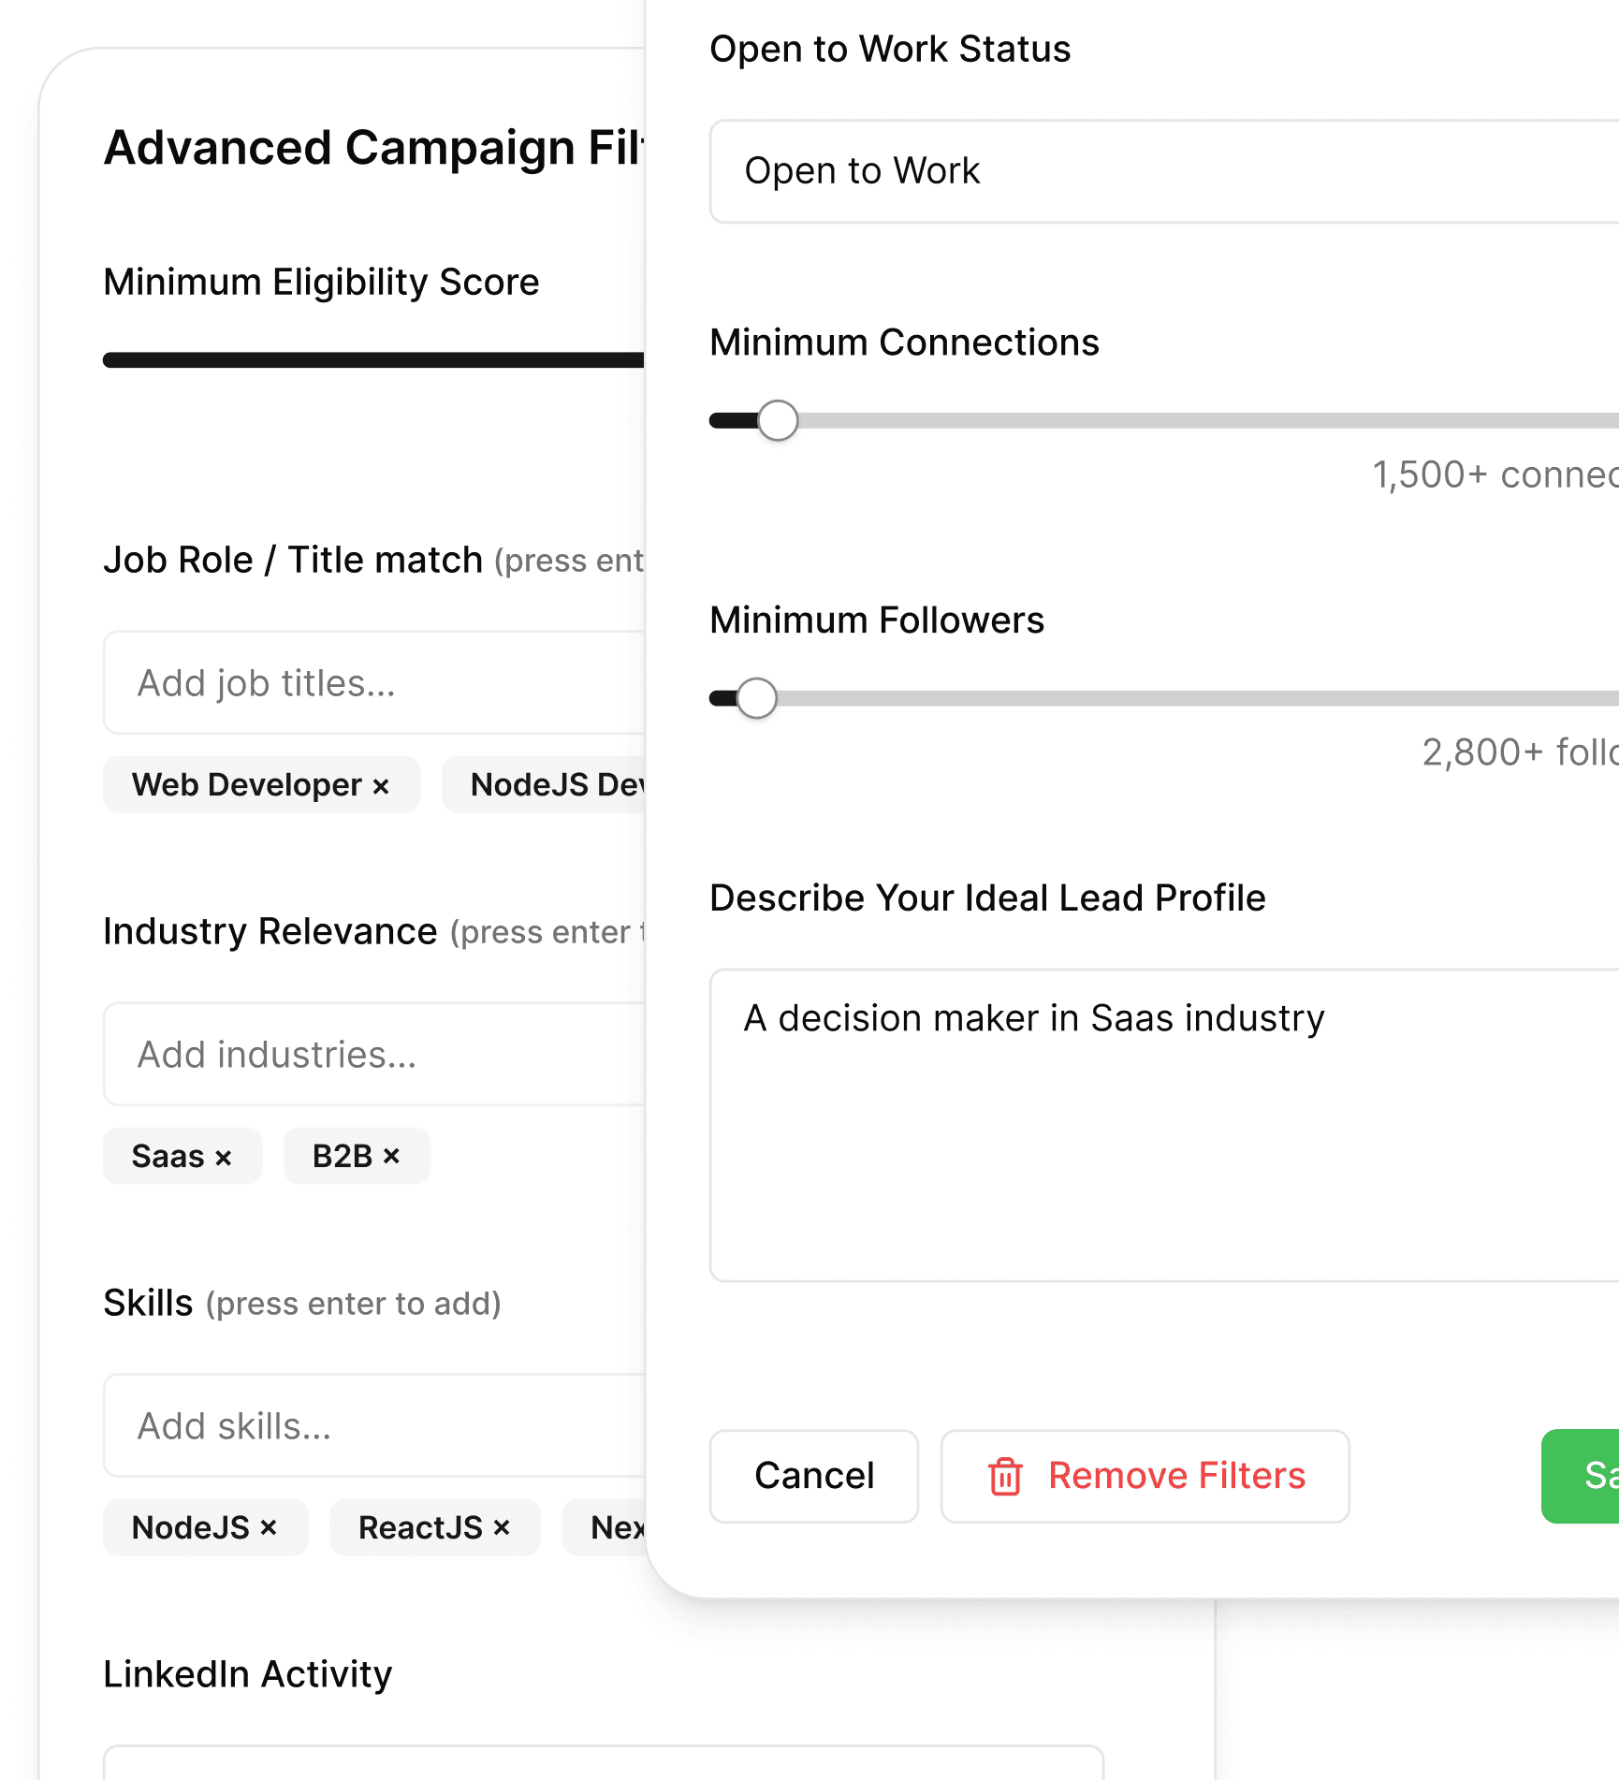Focus the Add industries input field
The image size is (1619, 1780).
(x=374, y=1055)
